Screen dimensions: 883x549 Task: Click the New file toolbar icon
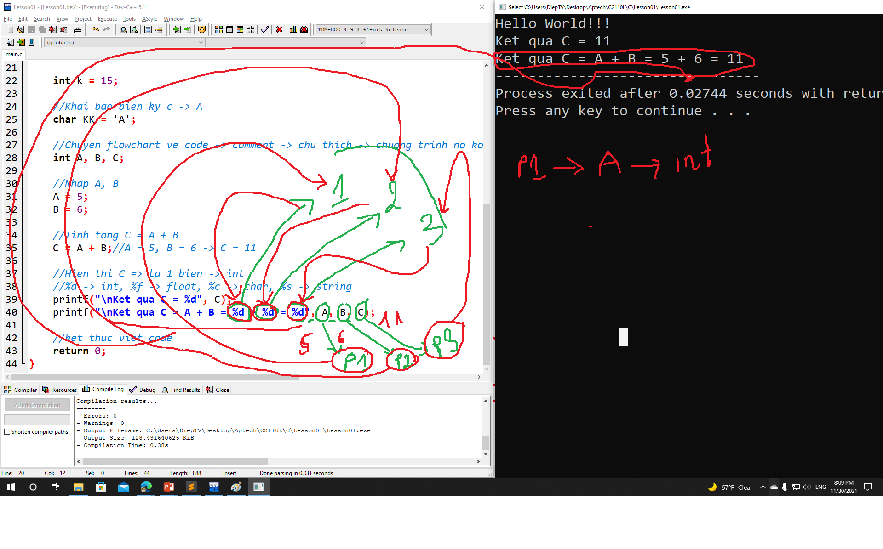[x=10, y=29]
